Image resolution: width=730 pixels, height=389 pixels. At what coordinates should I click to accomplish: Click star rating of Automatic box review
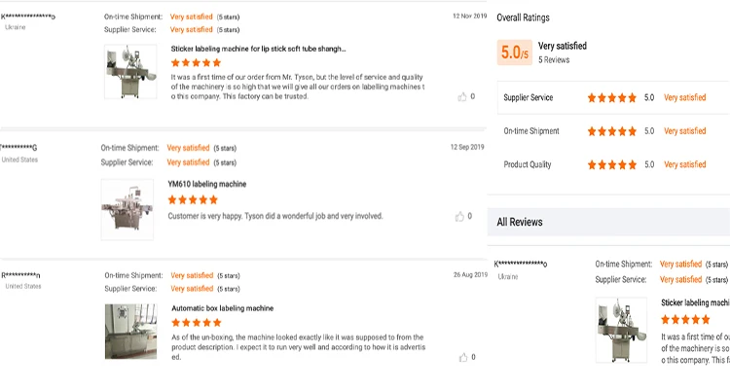tap(197, 323)
